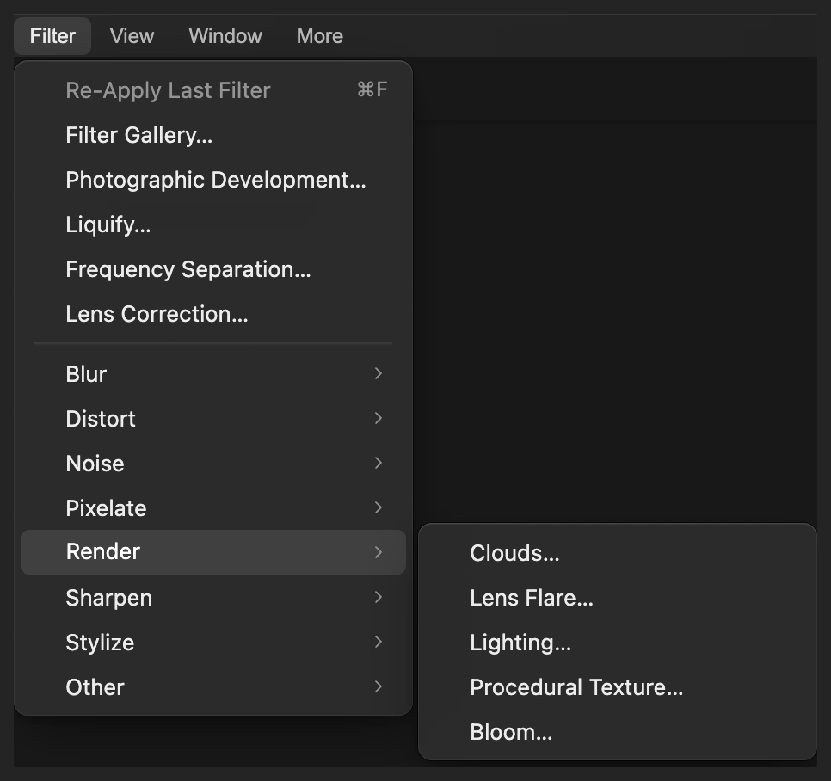
Task: Open the More menu
Action: [319, 36]
